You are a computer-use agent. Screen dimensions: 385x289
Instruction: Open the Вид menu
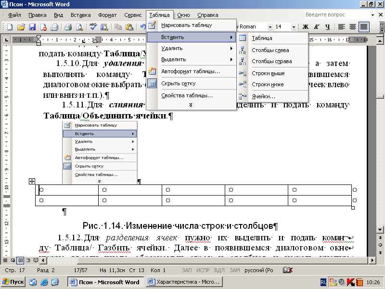coord(58,15)
